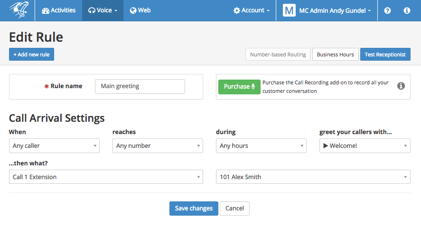Open the Any caller dropdown
421x227 pixels.
coord(54,146)
